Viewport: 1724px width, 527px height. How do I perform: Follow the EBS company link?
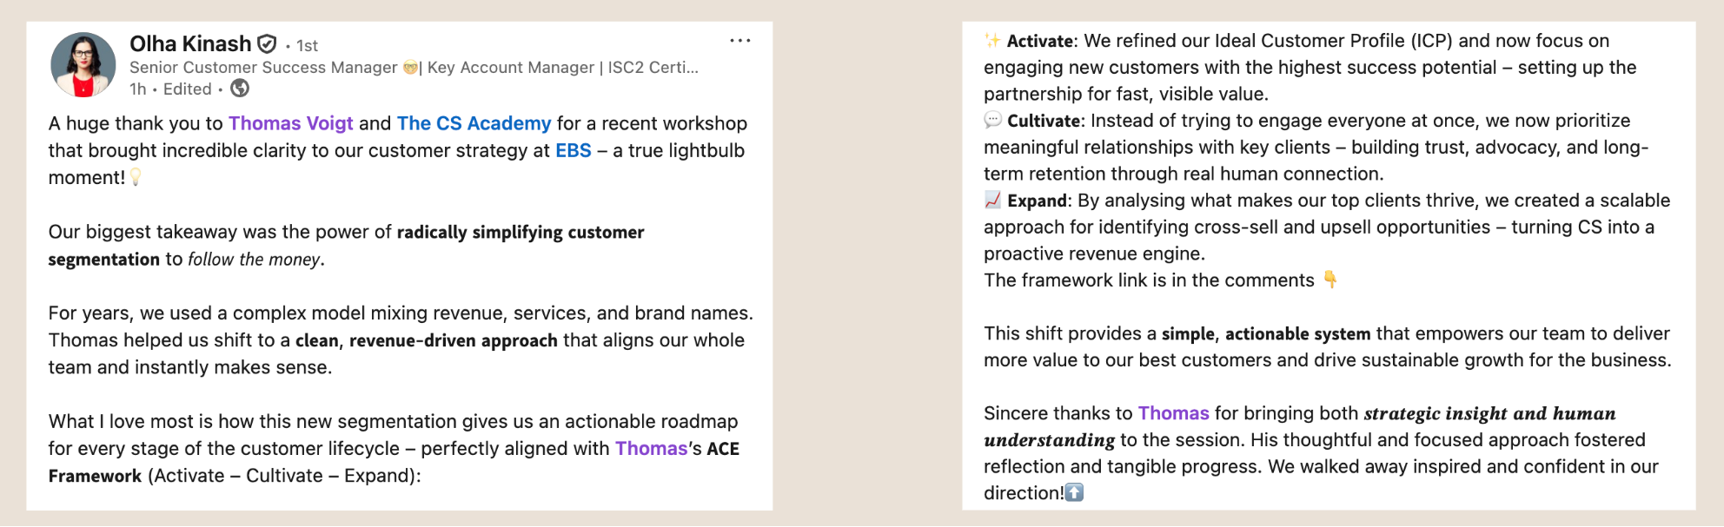[574, 150]
